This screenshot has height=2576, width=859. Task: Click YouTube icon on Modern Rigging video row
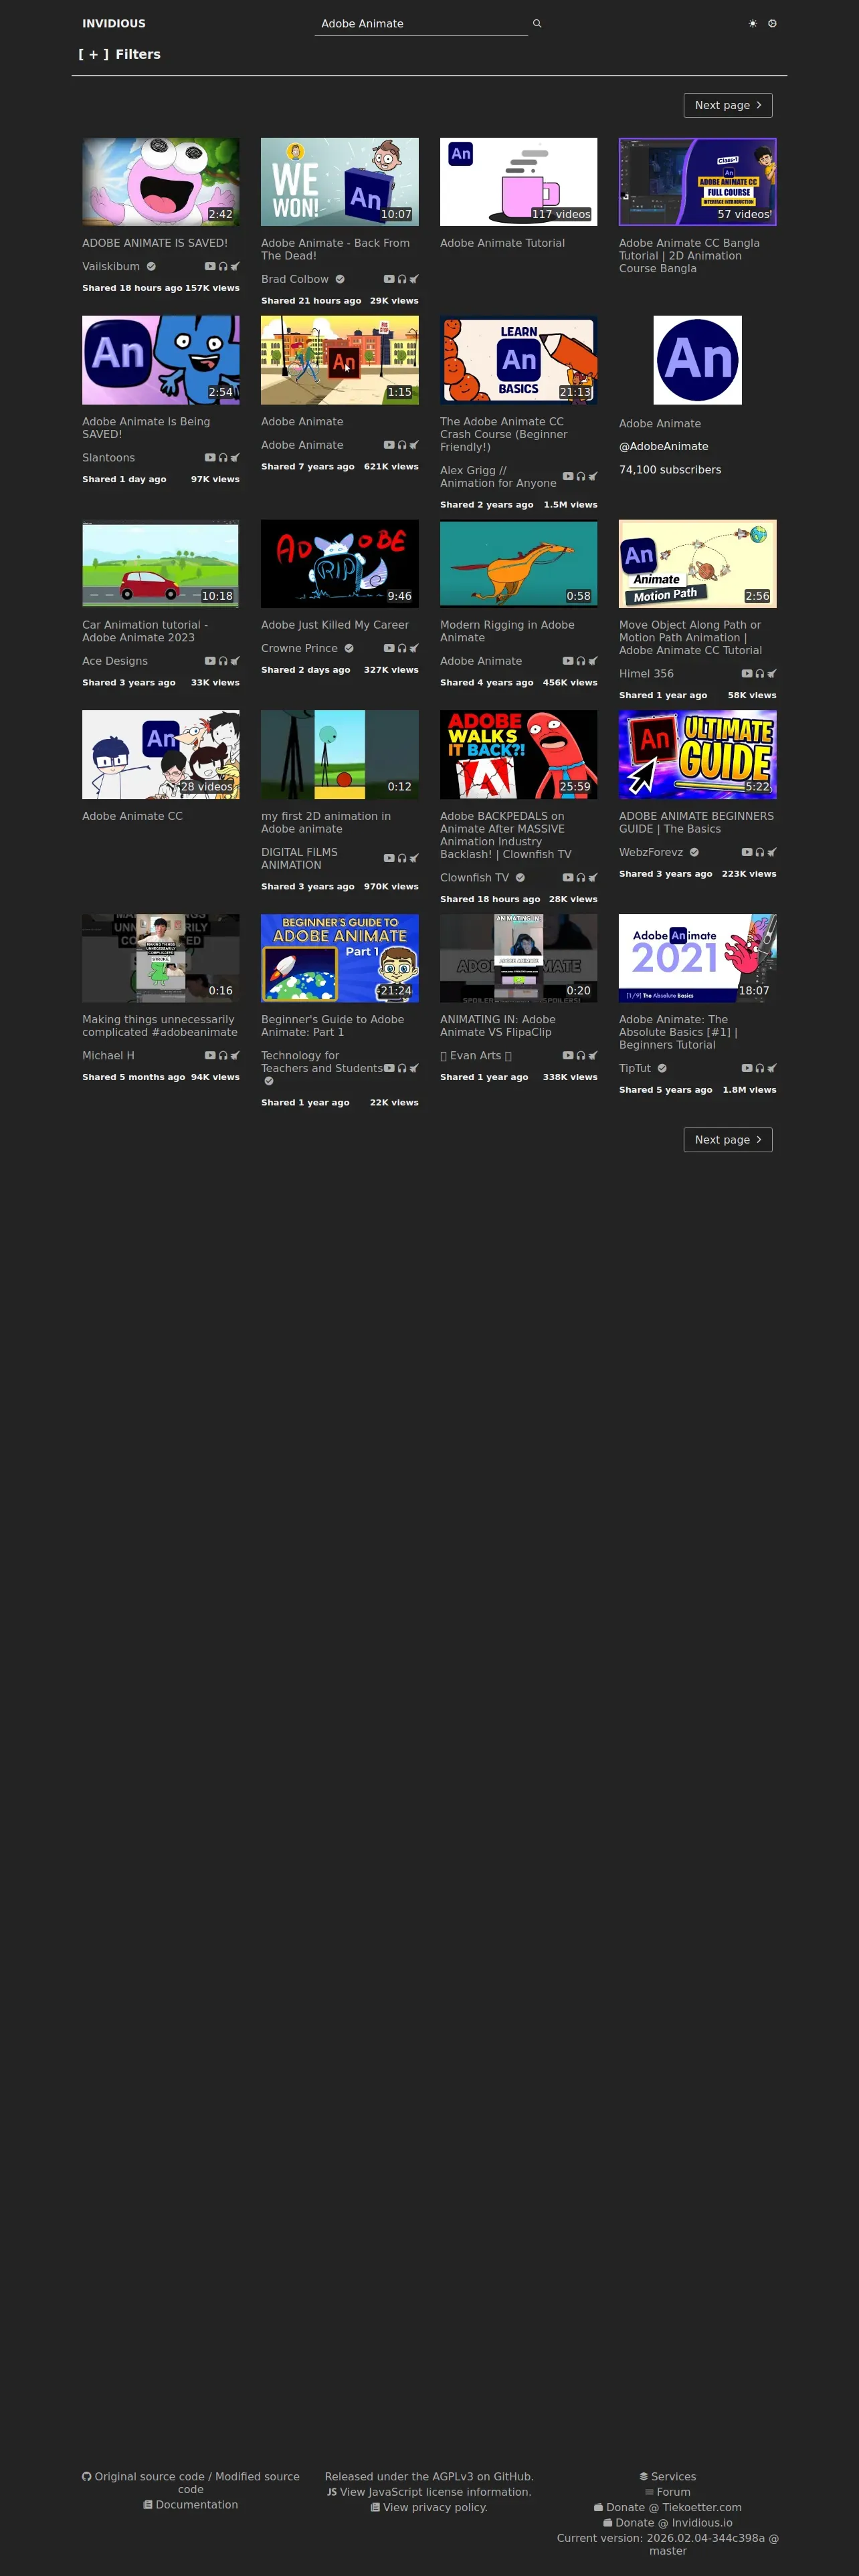tap(568, 661)
